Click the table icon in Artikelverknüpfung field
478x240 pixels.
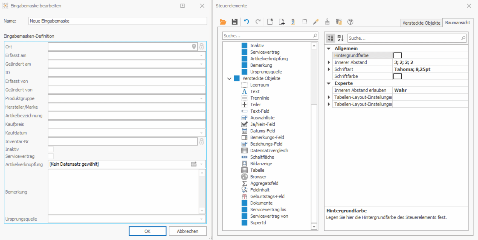[x=194, y=164]
